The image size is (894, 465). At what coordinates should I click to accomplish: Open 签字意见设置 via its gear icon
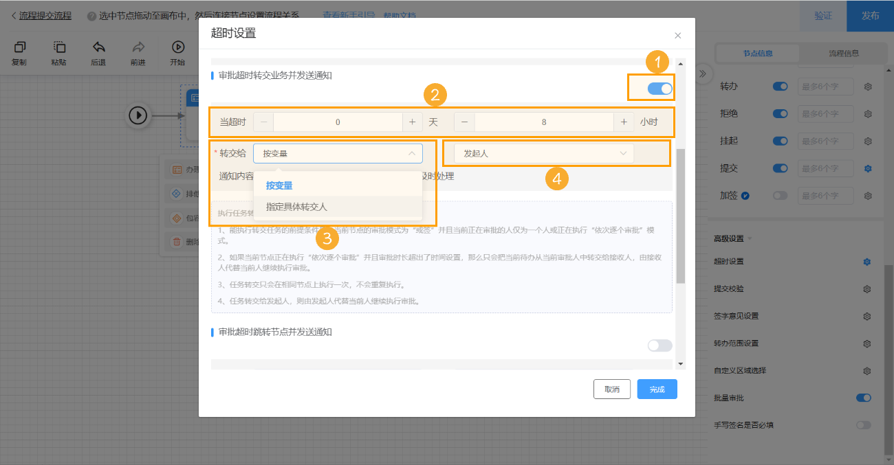click(867, 316)
